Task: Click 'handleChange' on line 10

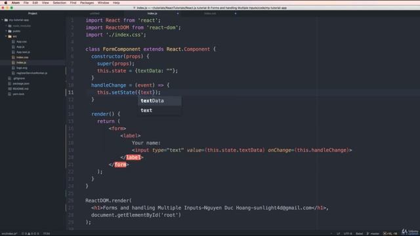Action: [x=108, y=85]
